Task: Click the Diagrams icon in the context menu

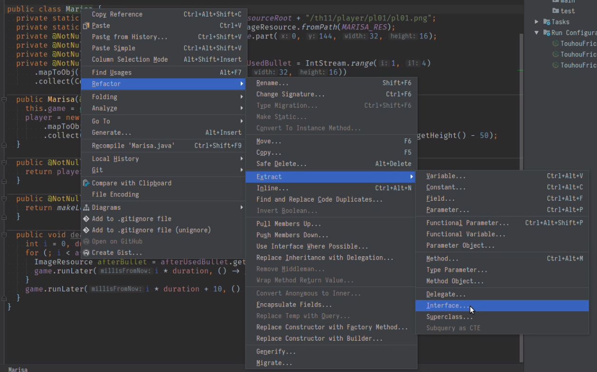Action: pos(86,207)
